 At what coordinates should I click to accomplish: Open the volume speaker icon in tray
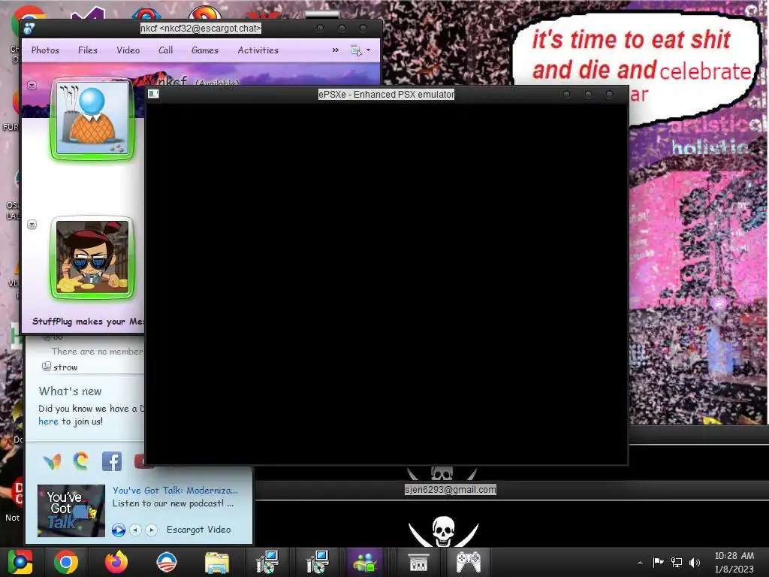pyautogui.click(x=695, y=562)
